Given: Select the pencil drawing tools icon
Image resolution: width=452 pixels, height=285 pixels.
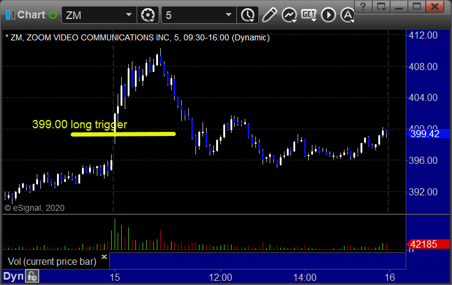Looking at the screenshot, I should click(x=269, y=15).
